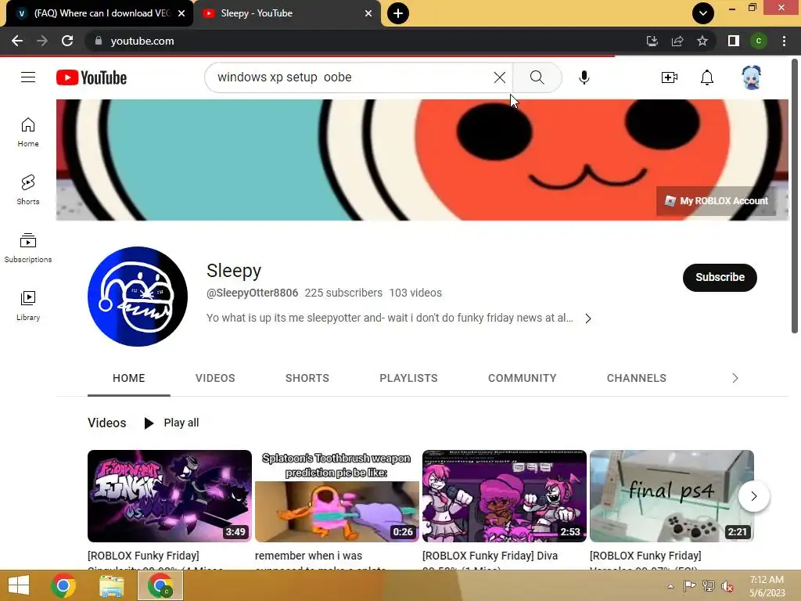The width and height of the screenshot is (801, 601).
Task: Go back in browser
Action: [x=17, y=41]
